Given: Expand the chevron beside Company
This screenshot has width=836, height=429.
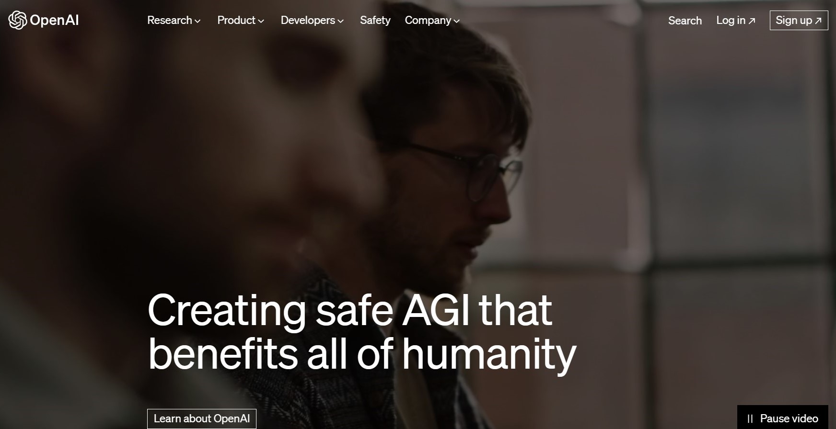Looking at the screenshot, I should tap(456, 21).
